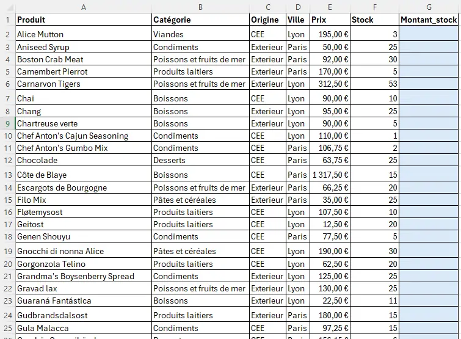Click the Catégorie cell for Camembert Pierrot
Image resolution: width=461 pixels, height=339 pixels.
pyautogui.click(x=200, y=71)
